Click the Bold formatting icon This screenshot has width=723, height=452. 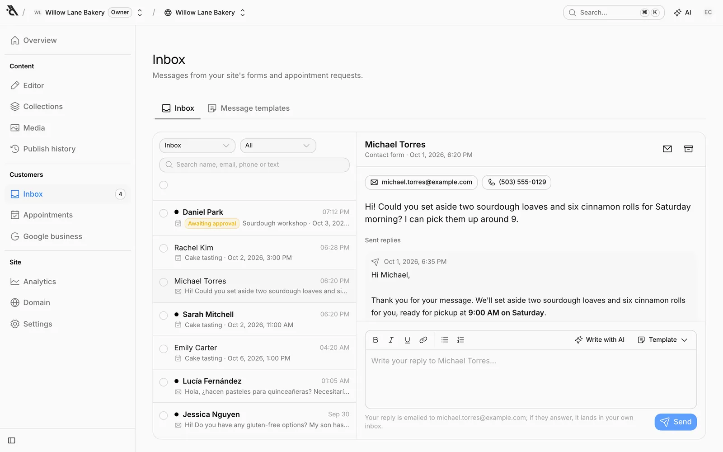point(376,340)
